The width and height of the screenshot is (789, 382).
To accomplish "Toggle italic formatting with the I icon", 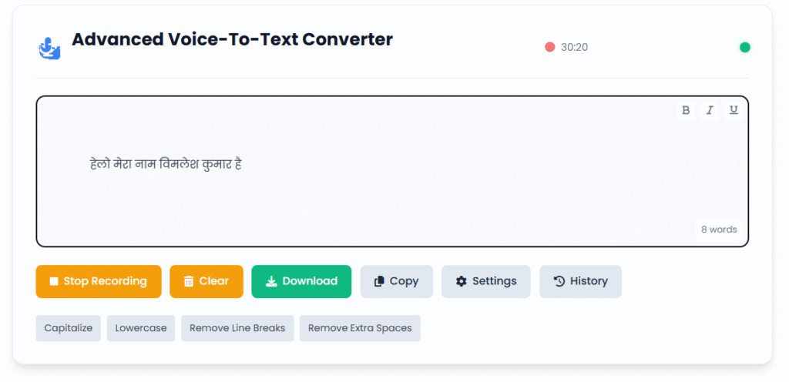I will click(x=710, y=111).
